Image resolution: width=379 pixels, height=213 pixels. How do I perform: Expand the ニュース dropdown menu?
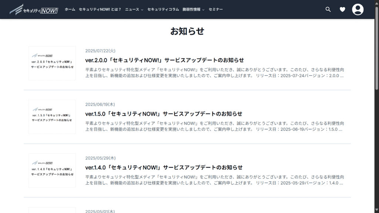coord(134,9)
